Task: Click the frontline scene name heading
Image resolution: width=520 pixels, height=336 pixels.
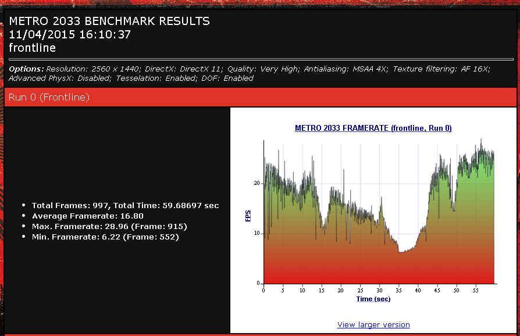Action: pyautogui.click(x=32, y=48)
